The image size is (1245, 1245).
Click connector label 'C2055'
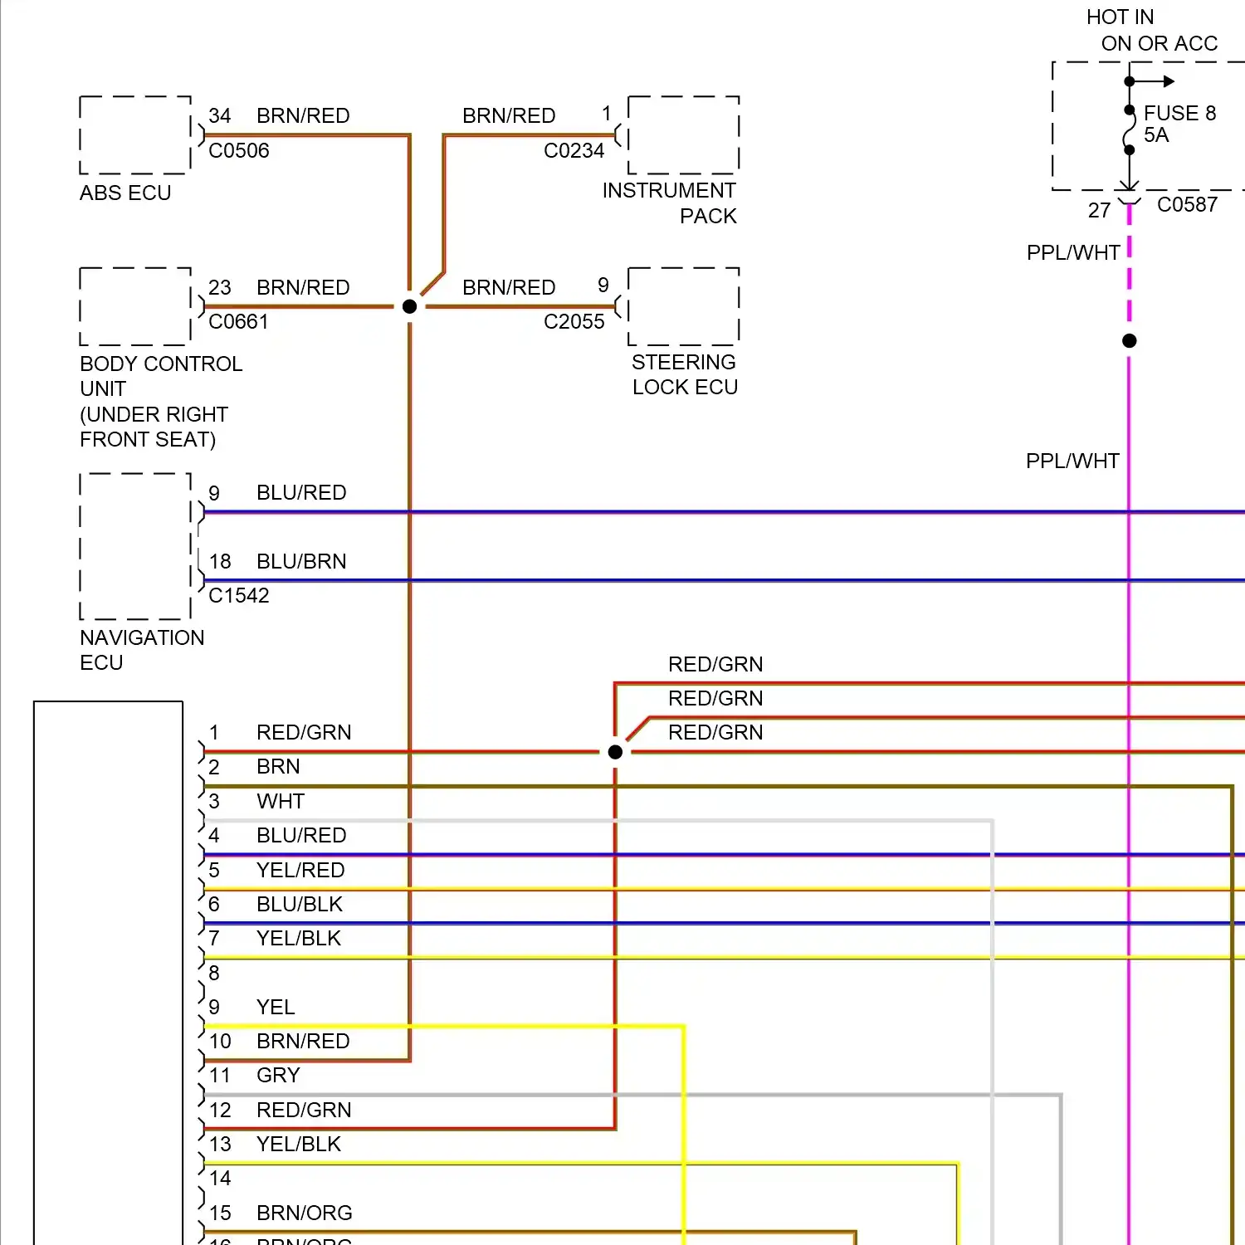pos(574,321)
